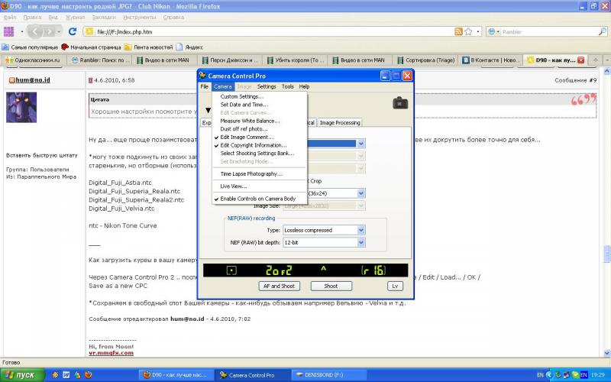Click the hum@no.id username link
This screenshot has height=382, width=611.
[33, 80]
